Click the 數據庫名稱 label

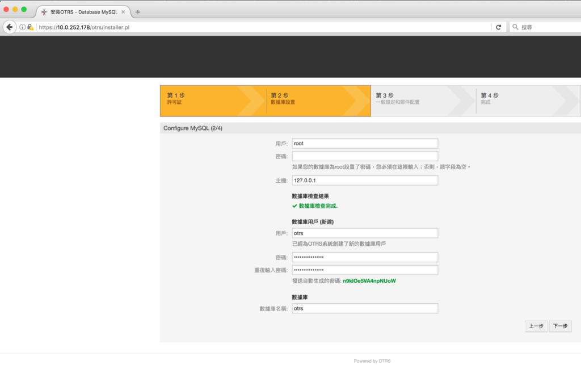click(x=273, y=308)
